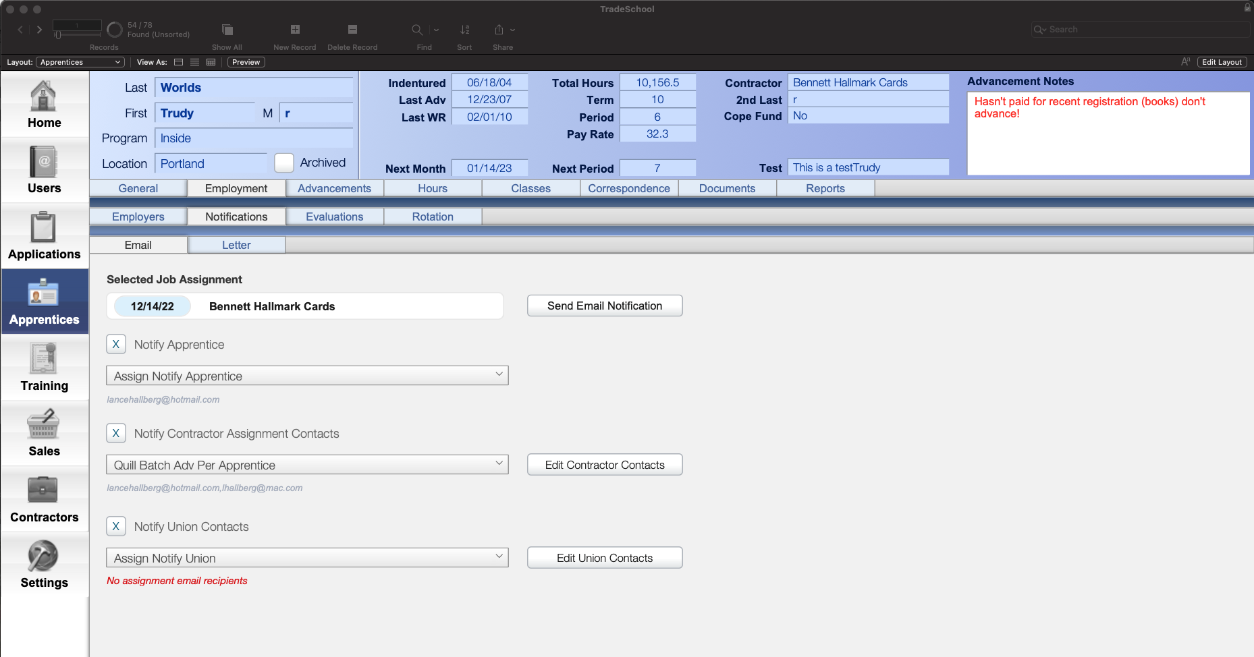Click the Location field Portland
The height and width of the screenshot is (657, 1254).
211,164
